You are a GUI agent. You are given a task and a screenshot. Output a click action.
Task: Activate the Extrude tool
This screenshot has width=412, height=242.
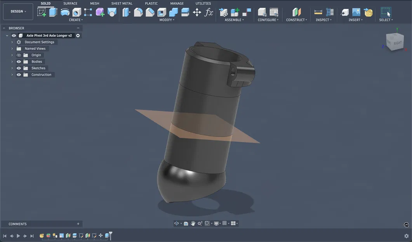52,12
